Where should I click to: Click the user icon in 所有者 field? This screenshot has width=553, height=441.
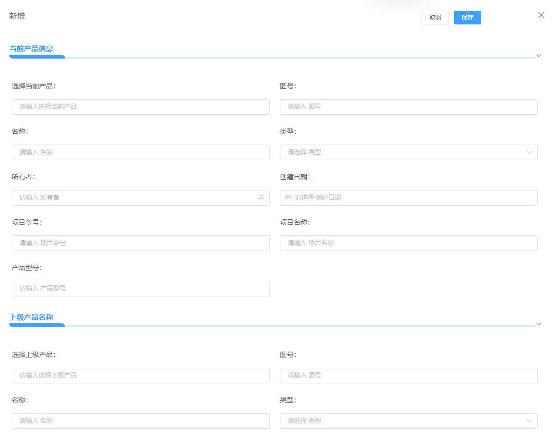[x=261, y=197]
